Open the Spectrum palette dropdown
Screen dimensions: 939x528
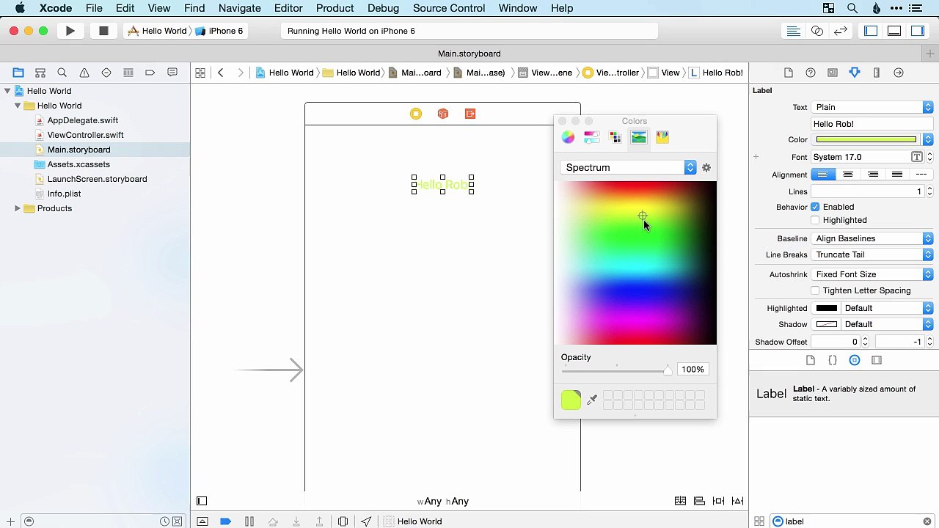[628, 168]
